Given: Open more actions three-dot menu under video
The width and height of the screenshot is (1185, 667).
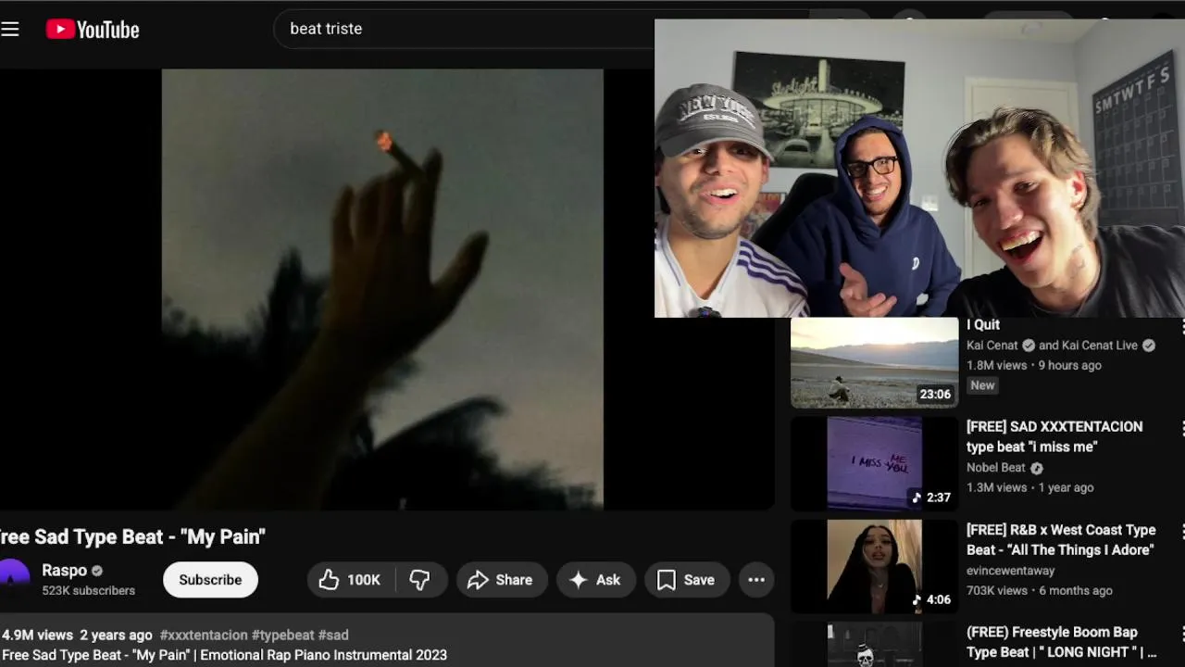Looking at the screenshot, I should (756, 580).
